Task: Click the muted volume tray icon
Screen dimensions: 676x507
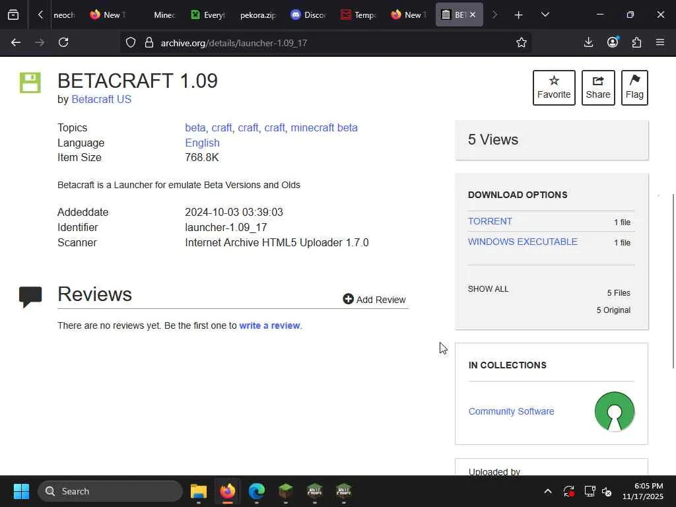Action: click(x=607, y=491)
